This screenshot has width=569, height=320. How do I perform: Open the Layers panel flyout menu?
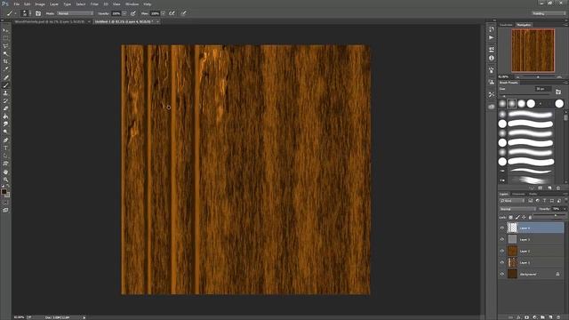click(565, 194)
